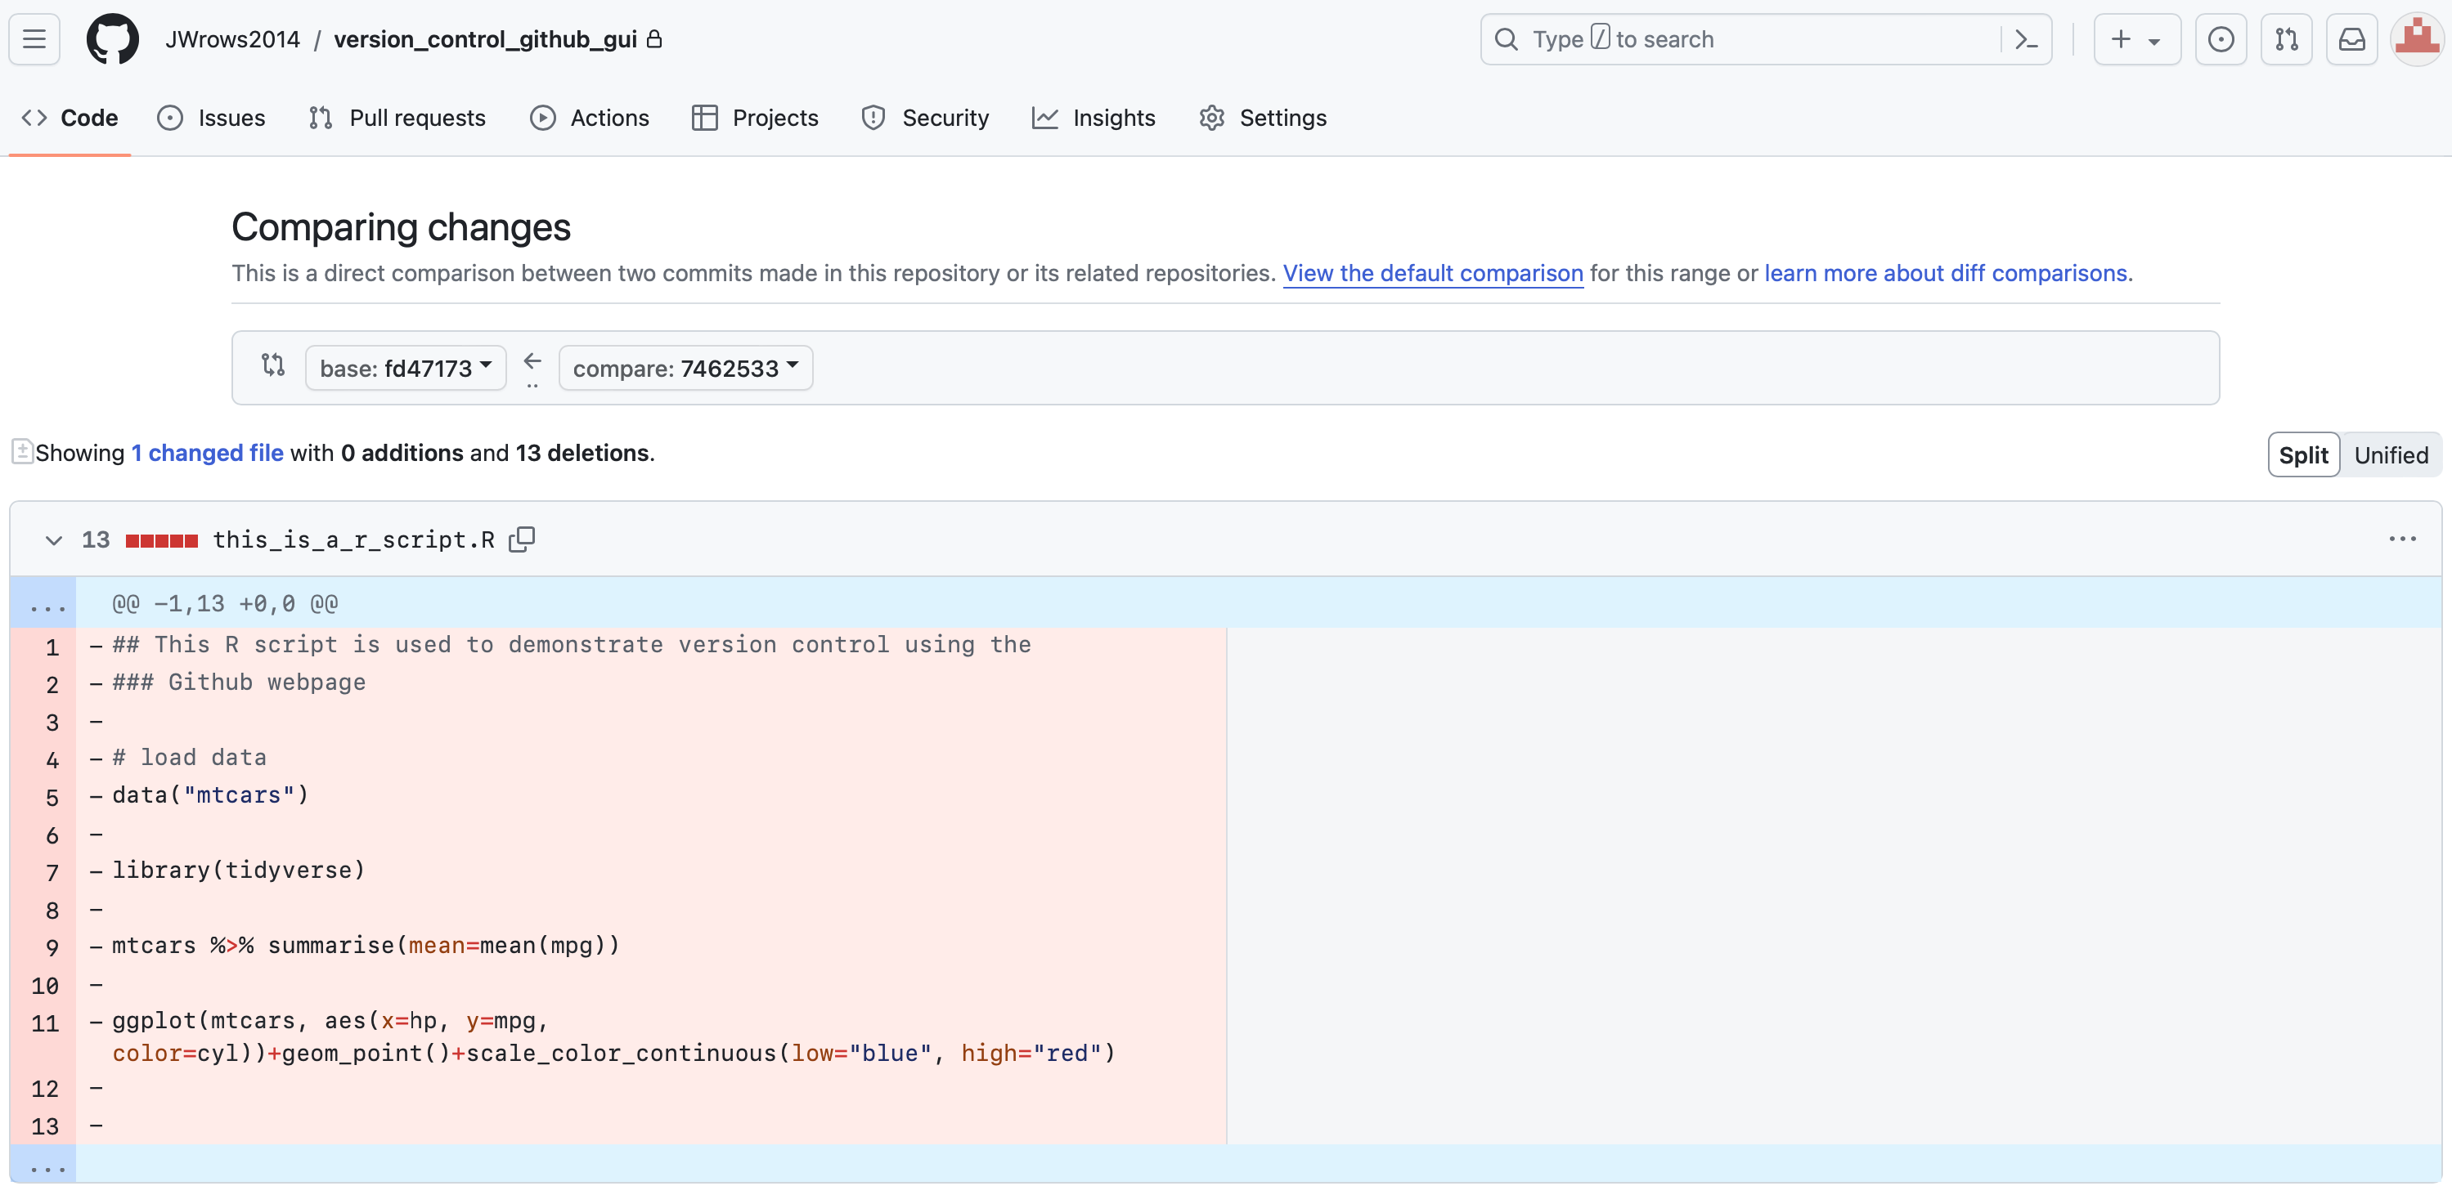Collapse the this_is_a_r_script.R diff

53,540
